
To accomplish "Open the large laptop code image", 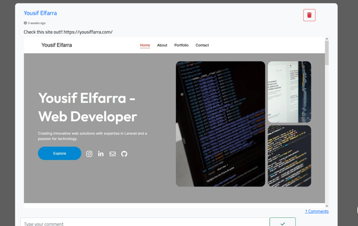I will pos(220,124).
